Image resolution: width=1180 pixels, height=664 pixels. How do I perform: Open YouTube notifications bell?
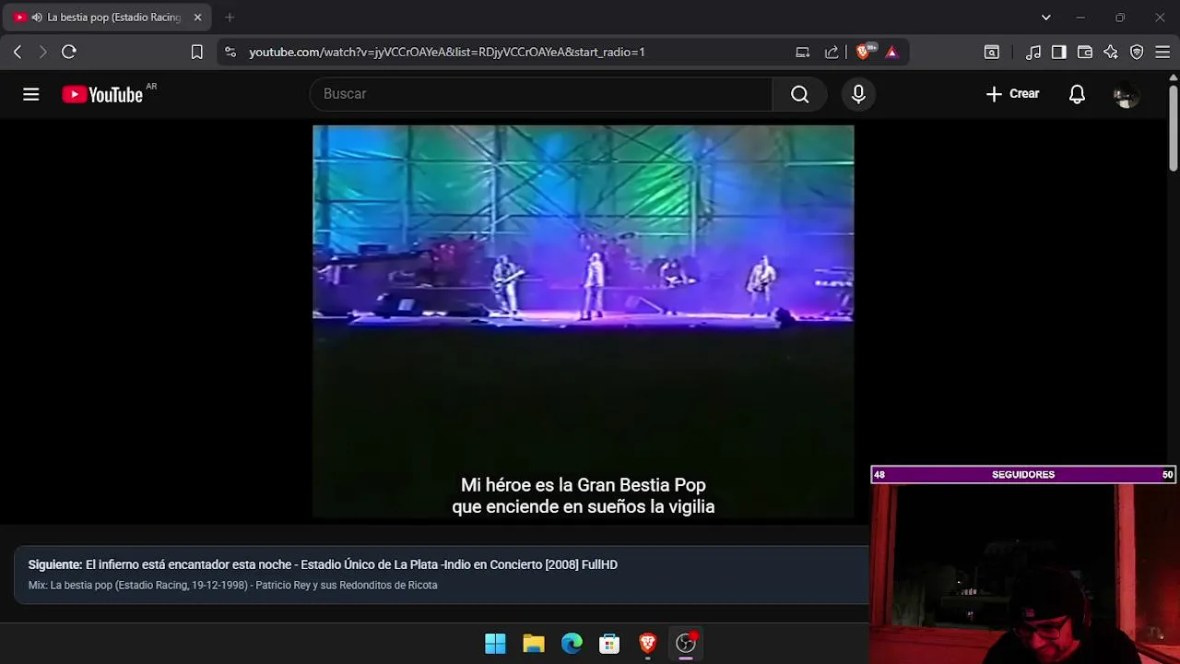[x=1077, y=94]
